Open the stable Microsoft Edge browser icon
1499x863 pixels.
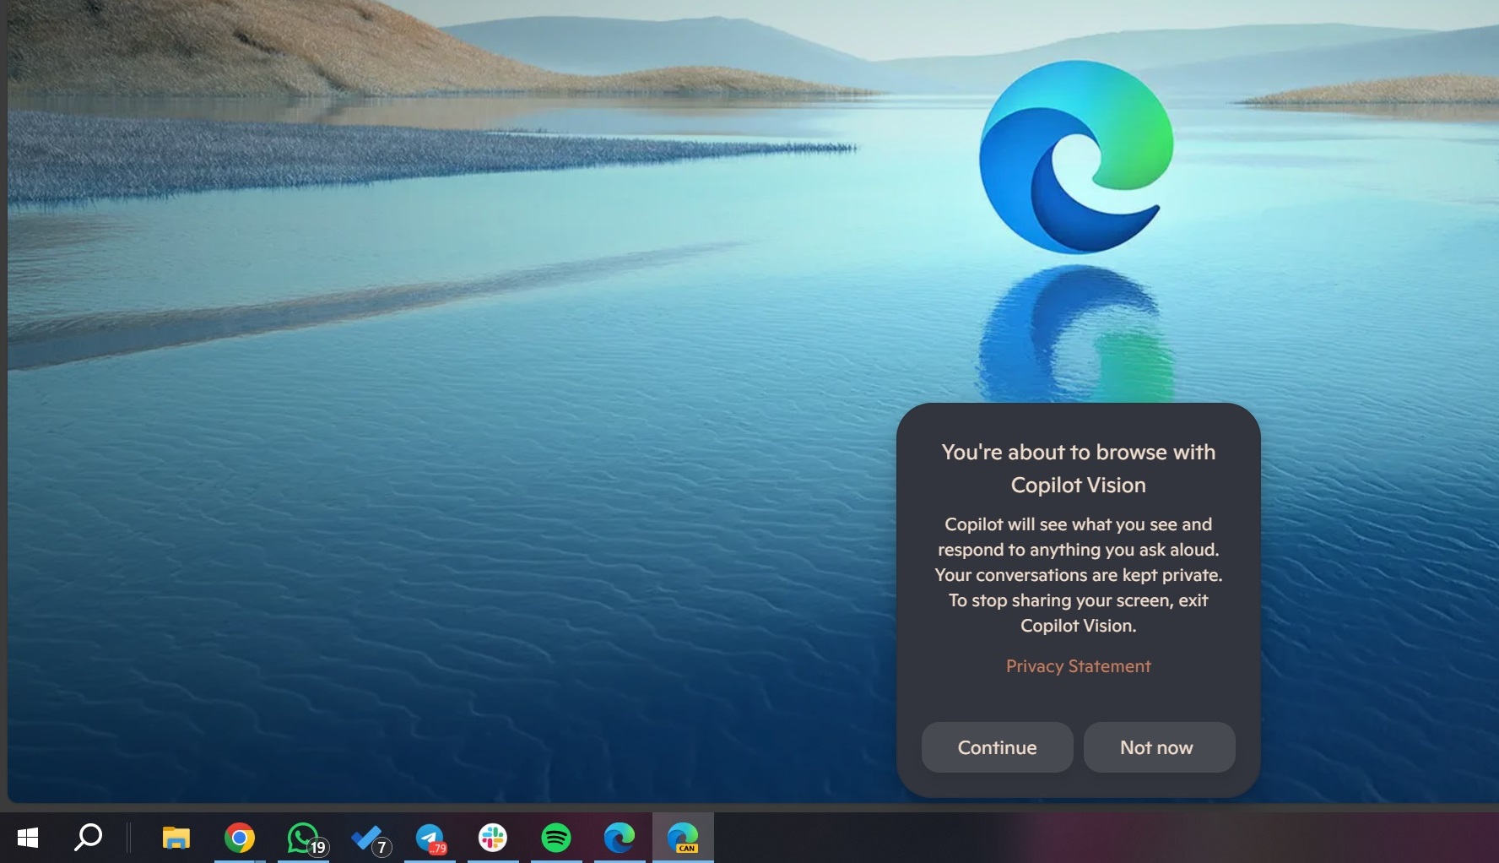point(620,839)
